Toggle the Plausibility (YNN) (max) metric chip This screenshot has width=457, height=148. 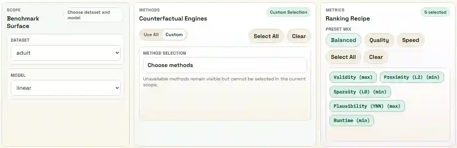(367, 106)
